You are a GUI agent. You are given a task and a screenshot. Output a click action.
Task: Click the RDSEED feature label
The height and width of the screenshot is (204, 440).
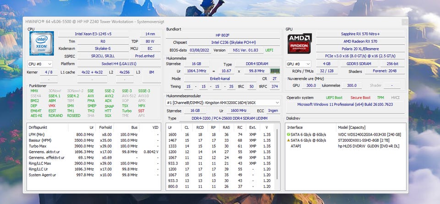pos(73,116)
